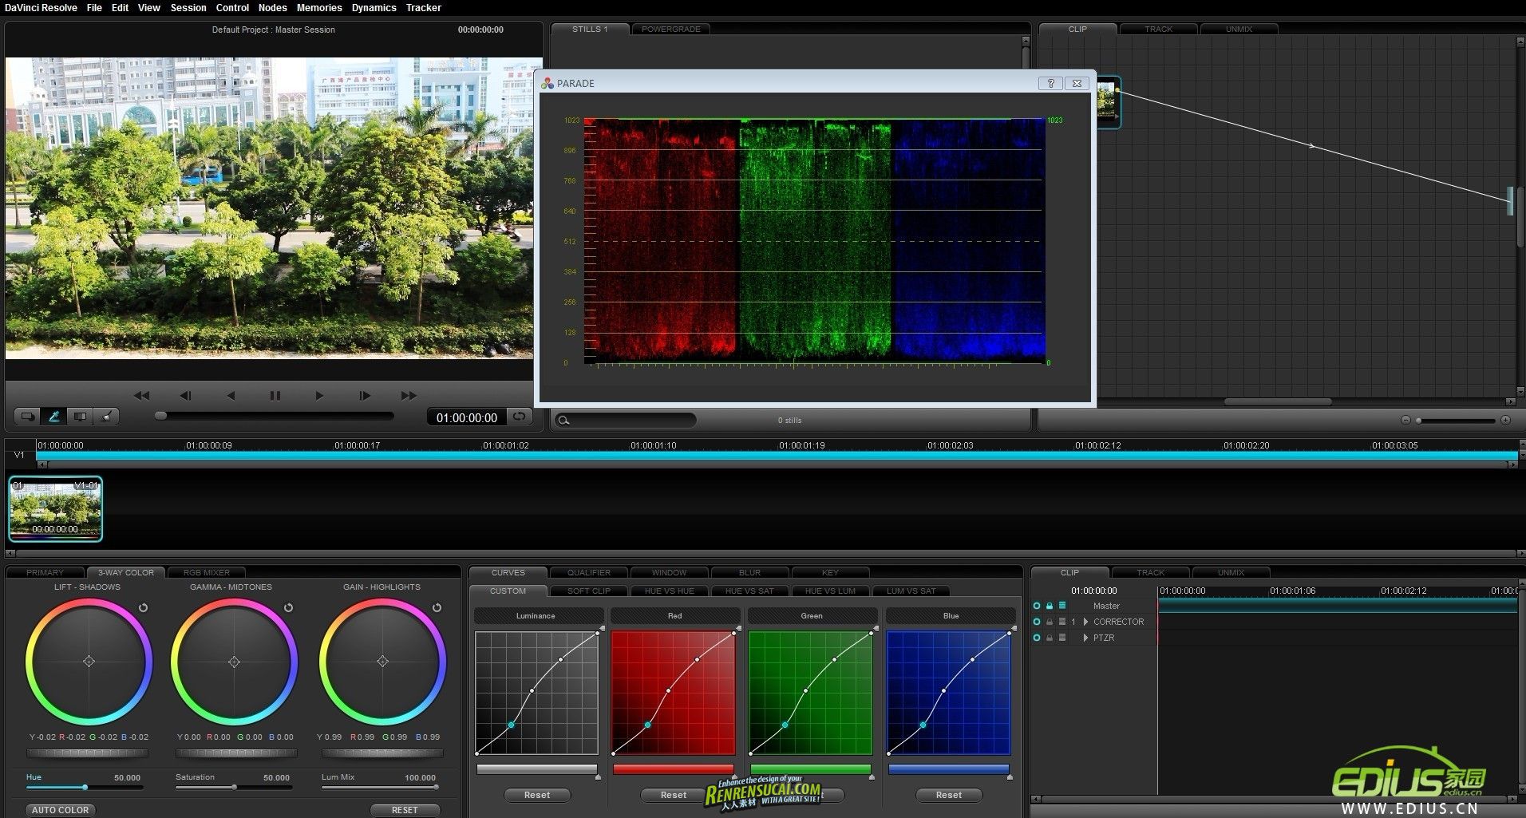Image resolution: width=1526 pixels, height=818 pixels.
Task: Zoom out node graph with minus icon
Action: (x=1405, y=420)
